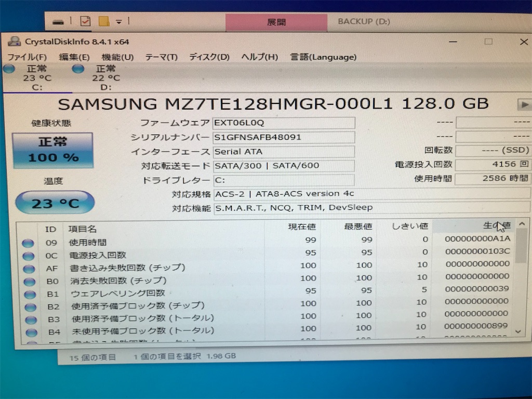
Task: Select the 書き込み失敗回数 (チップ) row text
Action: pyautogui.click(x=128, y=268)
